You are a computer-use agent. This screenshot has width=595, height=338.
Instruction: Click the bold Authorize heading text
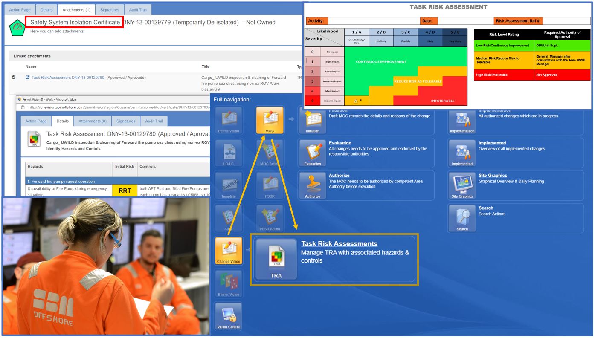click(x=339, y=176)
